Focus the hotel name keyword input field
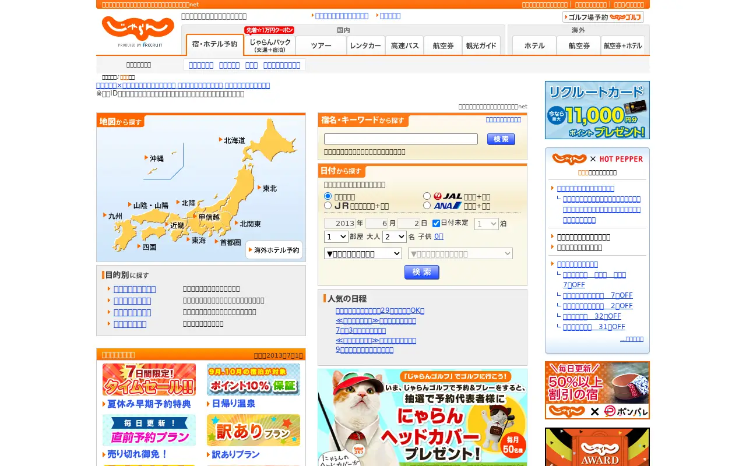 401,139
